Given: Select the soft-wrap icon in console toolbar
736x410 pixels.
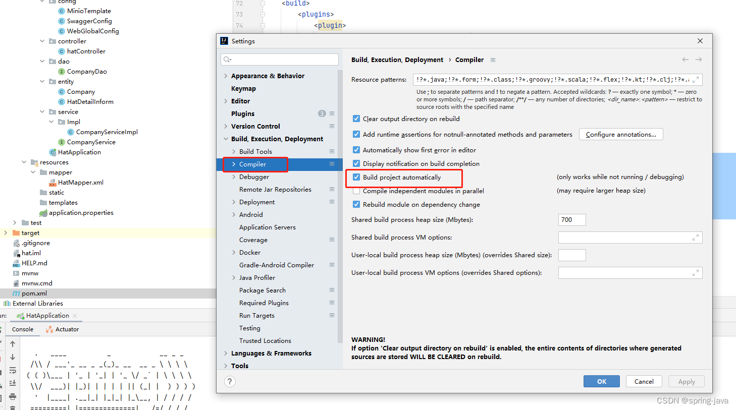Looking at the screenshot, I should pyautogui.click(x=12, y=370).
